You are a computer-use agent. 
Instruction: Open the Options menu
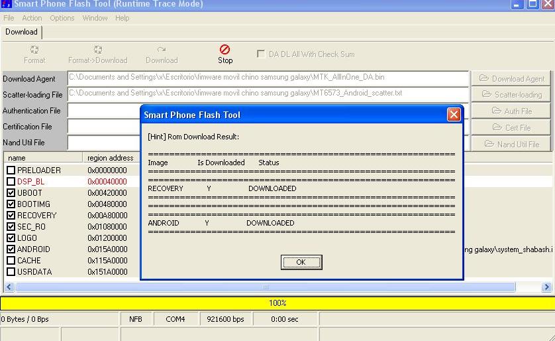coord(62,18)
